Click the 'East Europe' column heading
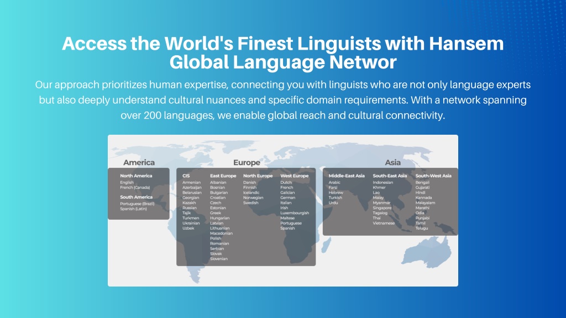This screenshot has height=318, width=566. click(223, 176)
